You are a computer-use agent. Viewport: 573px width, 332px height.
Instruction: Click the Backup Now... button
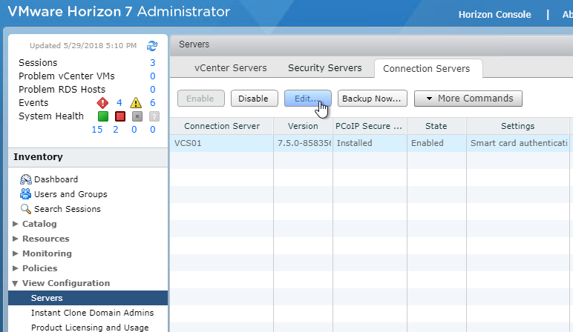[372, 99]
